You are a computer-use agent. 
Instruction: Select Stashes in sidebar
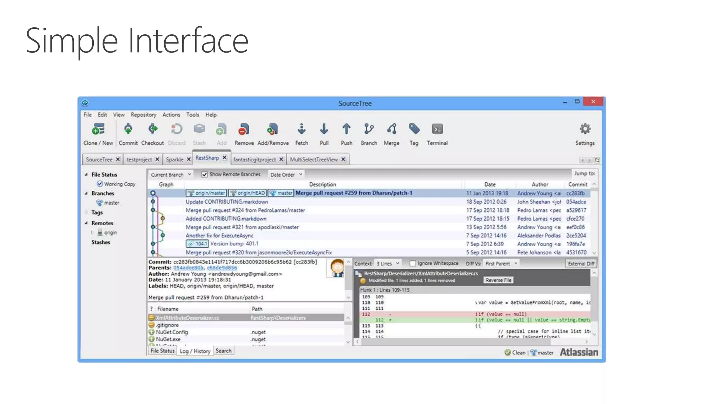(101, 242)
